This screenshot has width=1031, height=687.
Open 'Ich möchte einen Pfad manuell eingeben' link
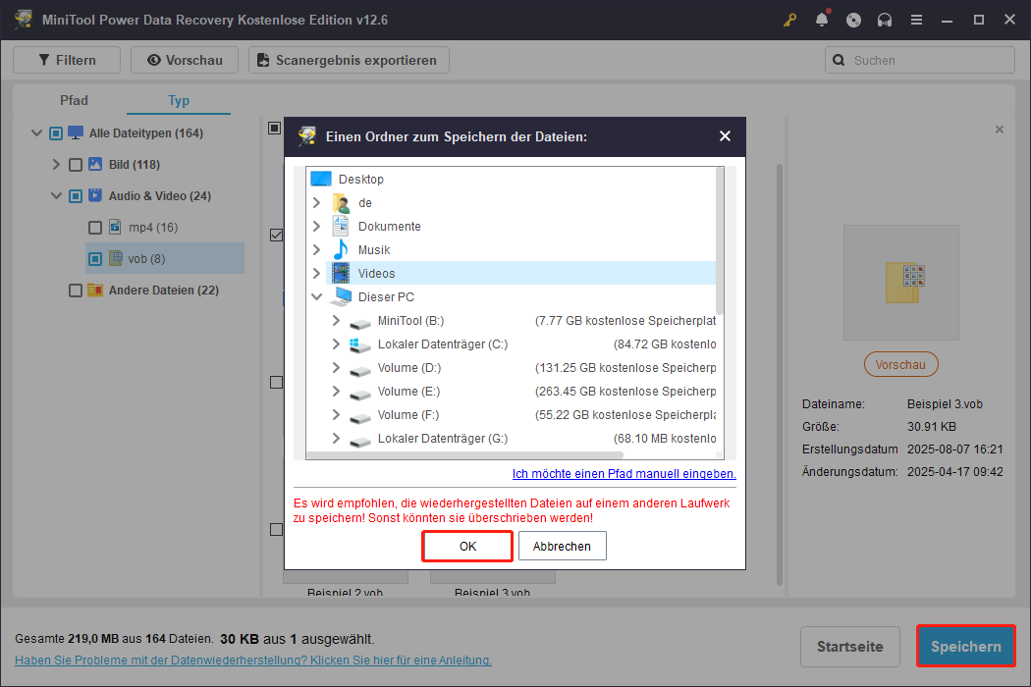pyautogui.click(x=624, y=473)
